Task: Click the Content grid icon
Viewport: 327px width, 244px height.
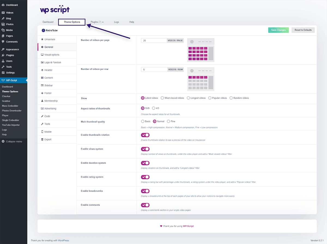Action: click(x=42, y=78)
